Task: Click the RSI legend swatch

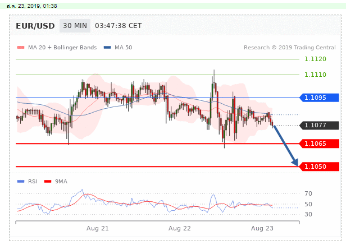Action: tap(21, 181)
